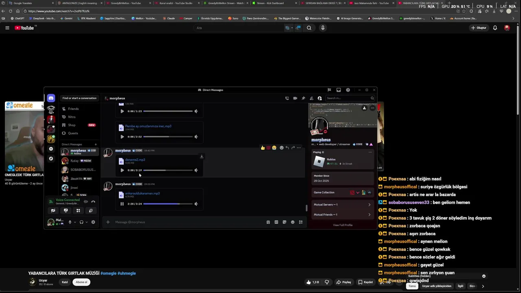521x293 pixels.
Task: Seek on ankaraoldukaraman.mp3 progress bar
Action: click(168, 204)
